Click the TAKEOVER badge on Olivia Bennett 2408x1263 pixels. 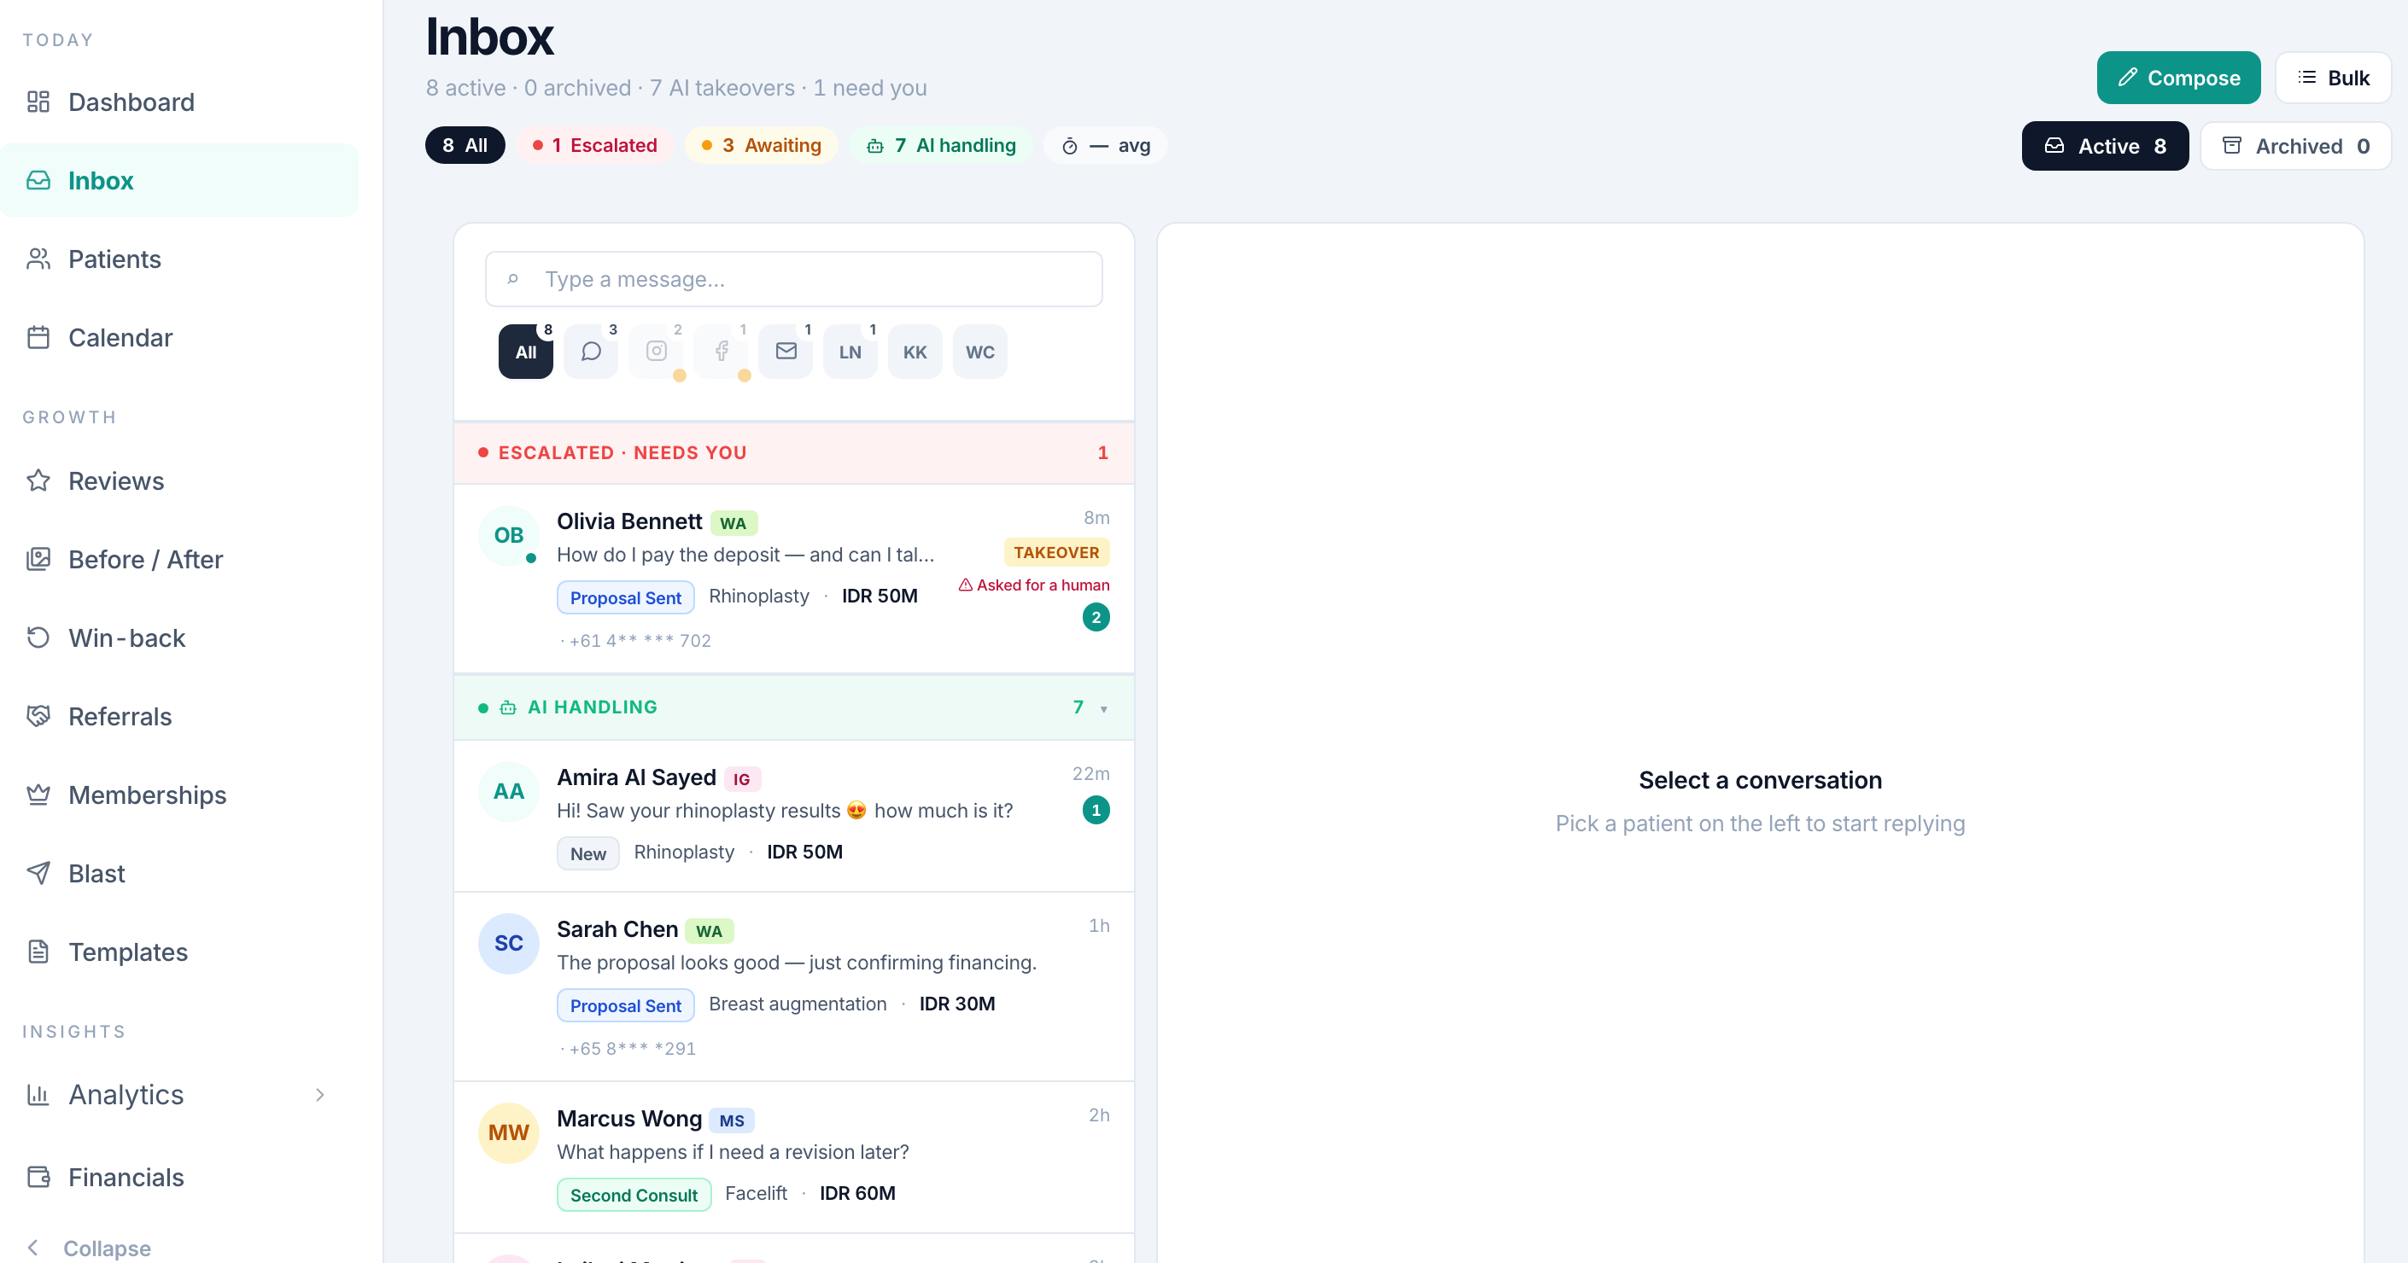coord(1056,552)
